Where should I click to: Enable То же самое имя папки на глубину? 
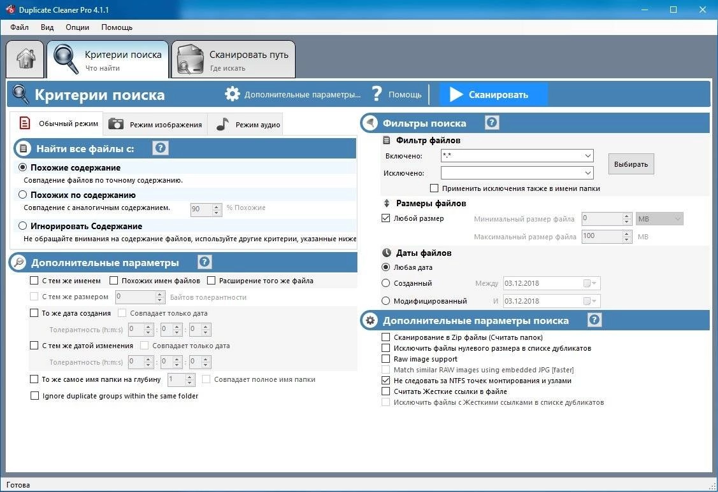34,379
